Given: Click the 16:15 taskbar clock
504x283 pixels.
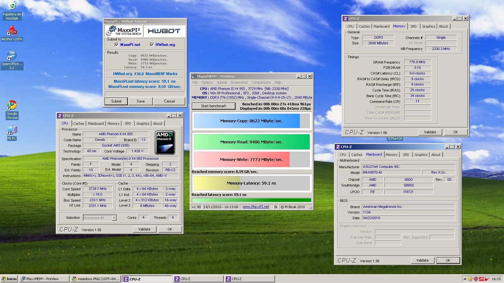Looking at the screenshot, I should coord(496,279).
